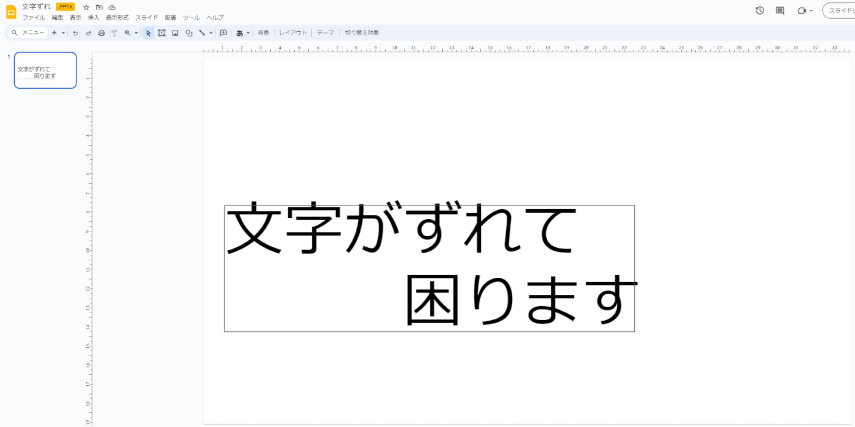Select the arrow cursor tool
Screen dimensions: 855x427
point(149,33)
